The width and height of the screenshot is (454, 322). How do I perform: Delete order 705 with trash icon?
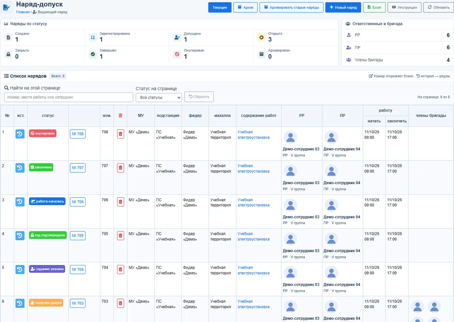(x=121, y=236)
